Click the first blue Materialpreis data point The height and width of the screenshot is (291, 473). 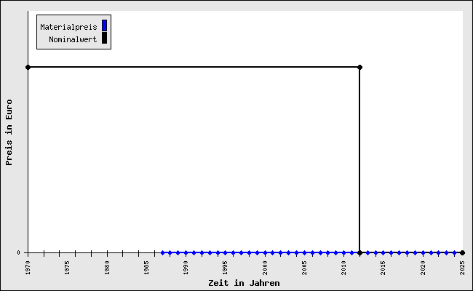coord(162,252)
